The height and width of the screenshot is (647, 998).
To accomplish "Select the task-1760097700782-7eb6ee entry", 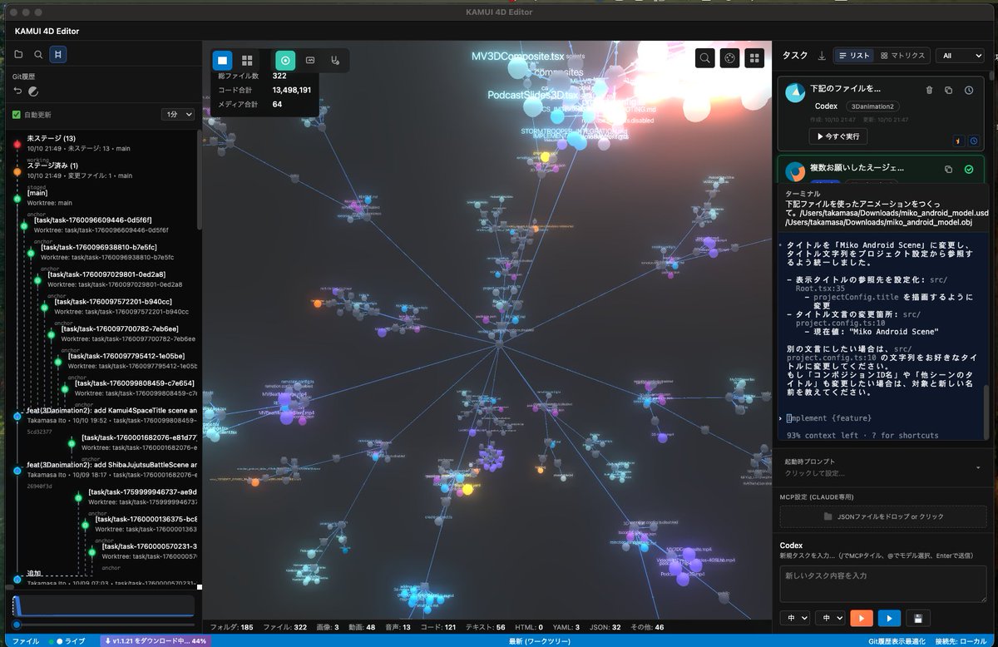I will pyautogui.click(x=130, y=333).
